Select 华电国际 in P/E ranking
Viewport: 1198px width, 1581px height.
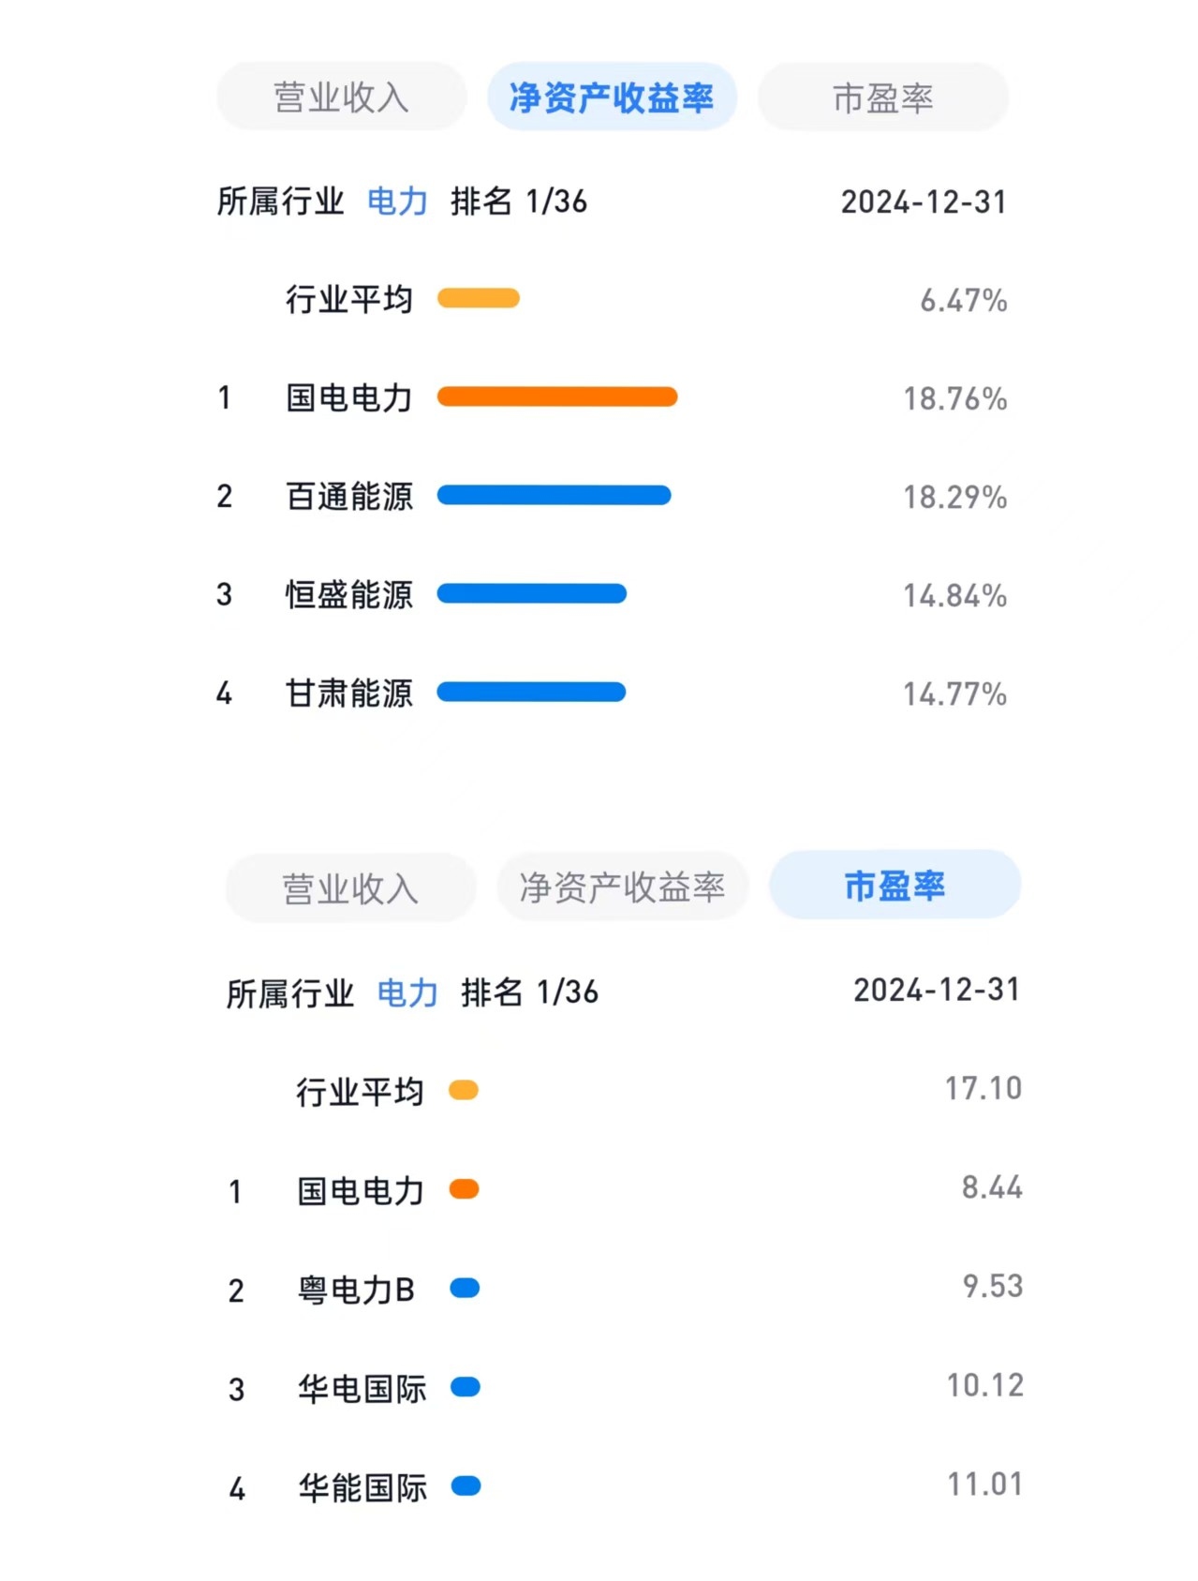(x=362, y=1388)
